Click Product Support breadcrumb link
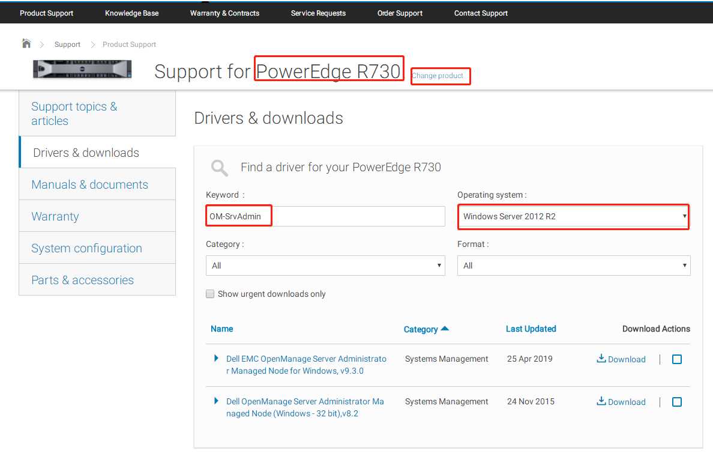 [129, 44]
